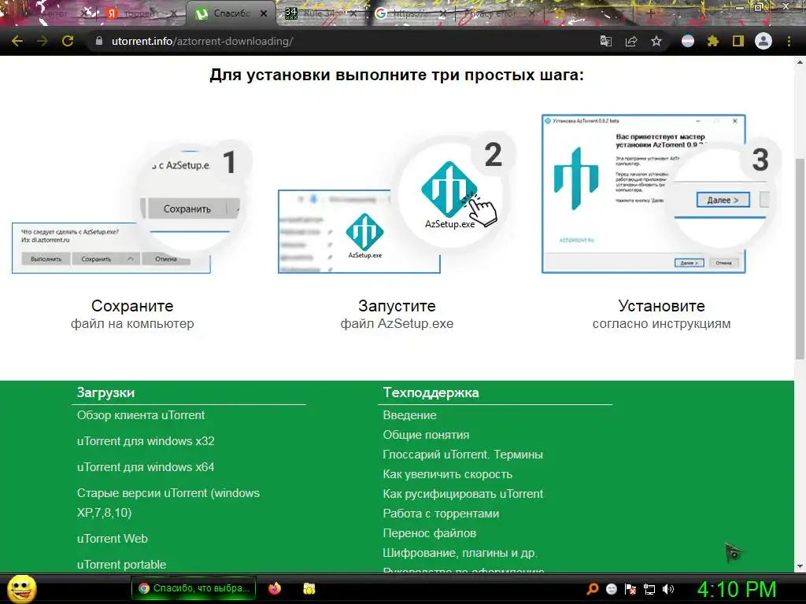Click the 'Загрузки' footer heading
This screenshot has height=604, width=806.
pos(106,392)
